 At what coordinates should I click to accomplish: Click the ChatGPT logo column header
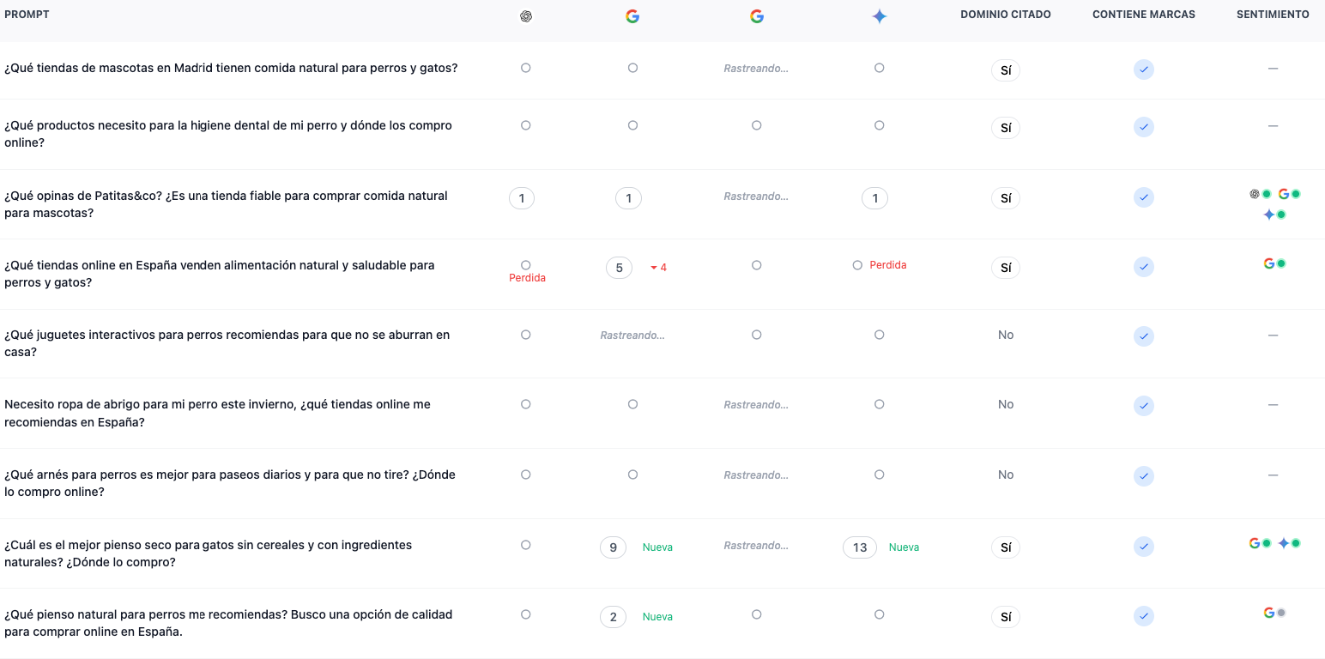(526, 16)
